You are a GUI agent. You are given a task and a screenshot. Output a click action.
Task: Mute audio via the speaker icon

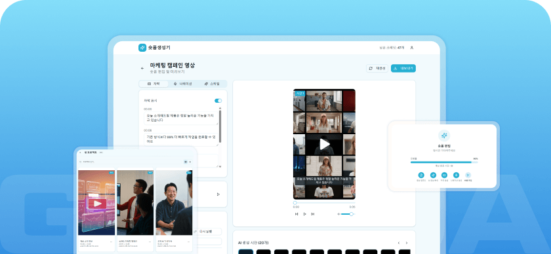[338, 214]
